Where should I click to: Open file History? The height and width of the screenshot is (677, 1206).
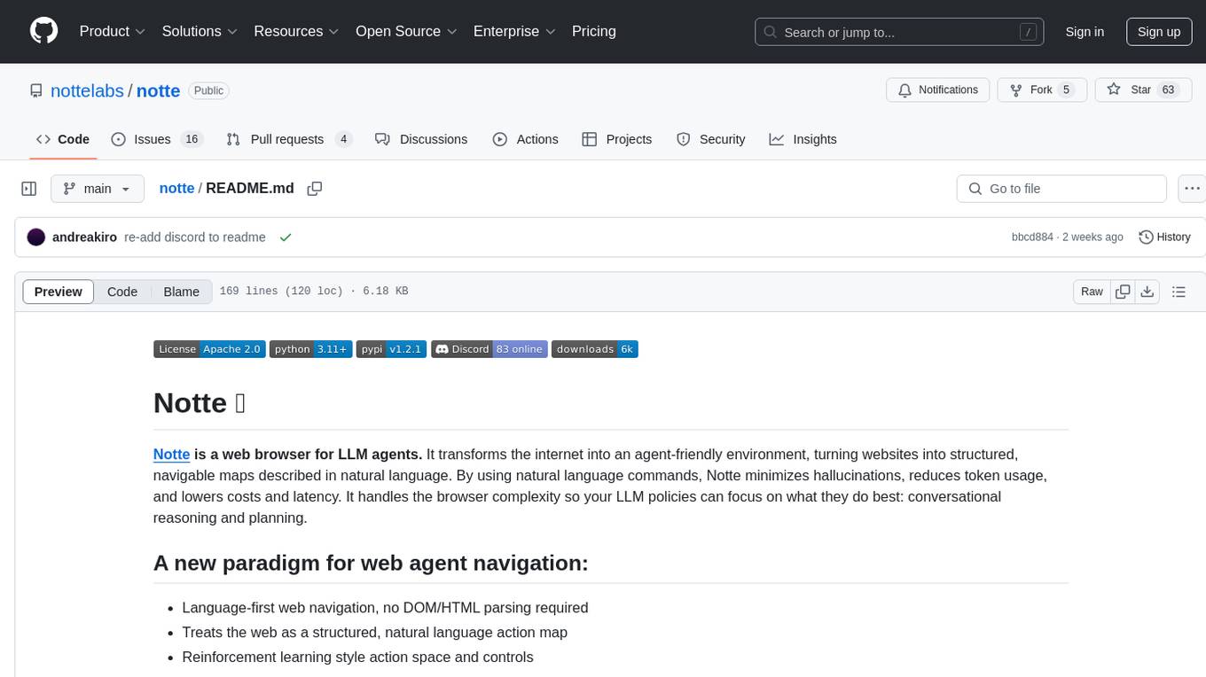click(1164, 237)
